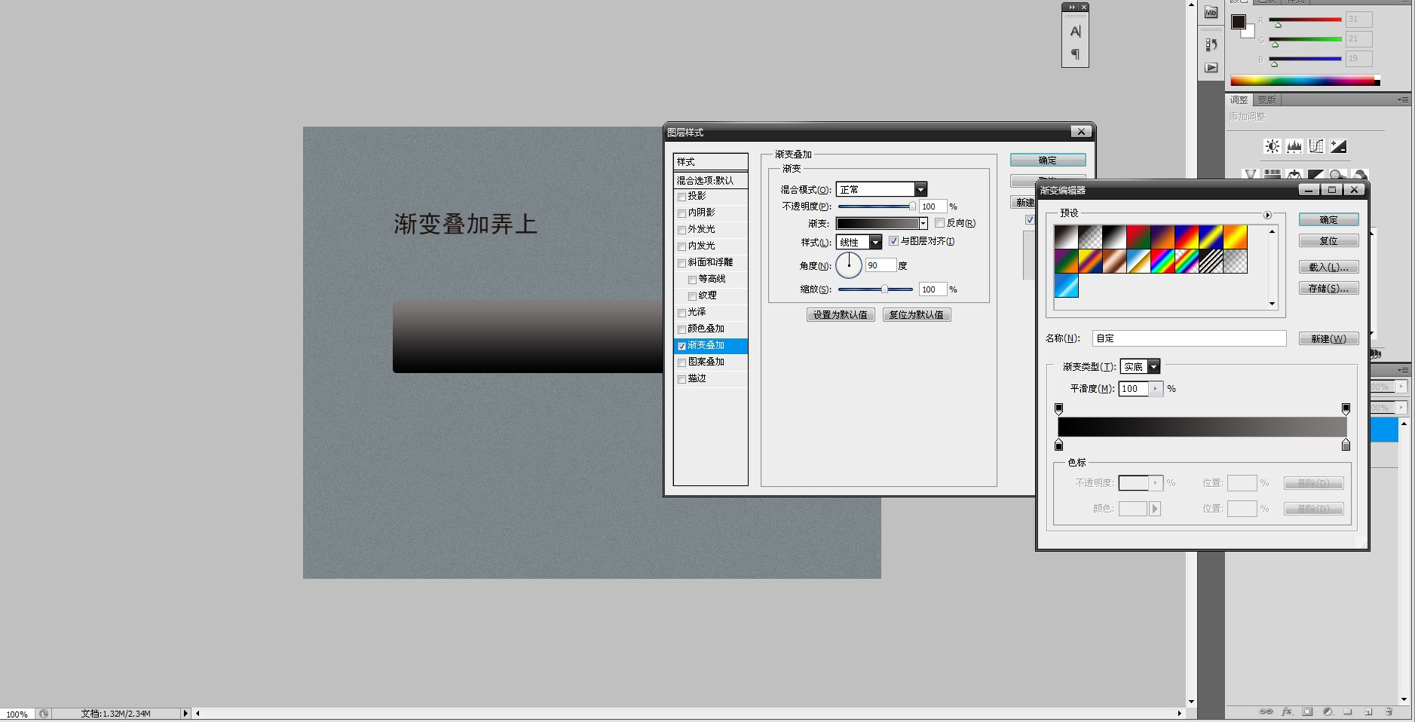Click the Mini Bridge (Mb) icon
The width and height of the screenshot is (1415, 722).
click(x=1211, y=13)
